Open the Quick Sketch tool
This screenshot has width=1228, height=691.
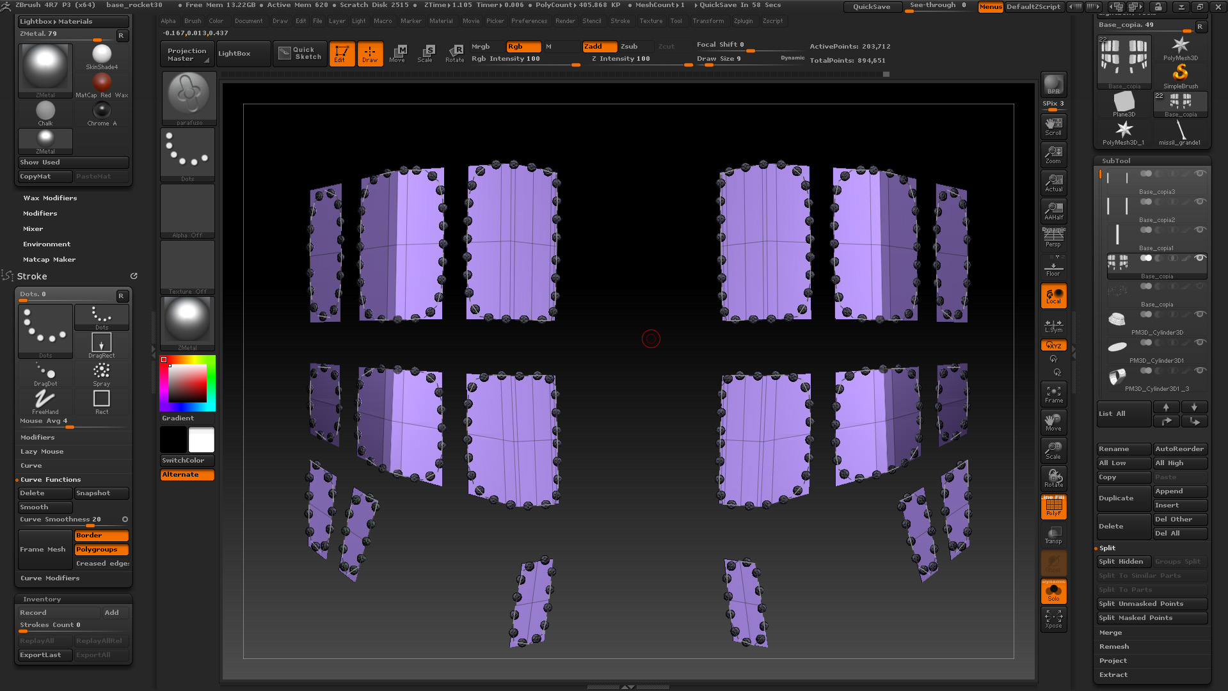[x=300, y=54]
